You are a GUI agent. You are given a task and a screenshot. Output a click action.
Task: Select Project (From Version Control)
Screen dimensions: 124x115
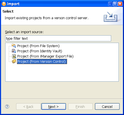point(42,62)
